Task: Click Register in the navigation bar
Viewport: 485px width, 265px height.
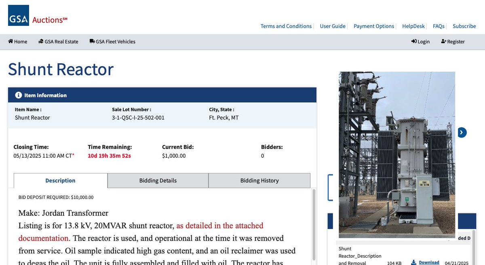Action: (453, 42)
